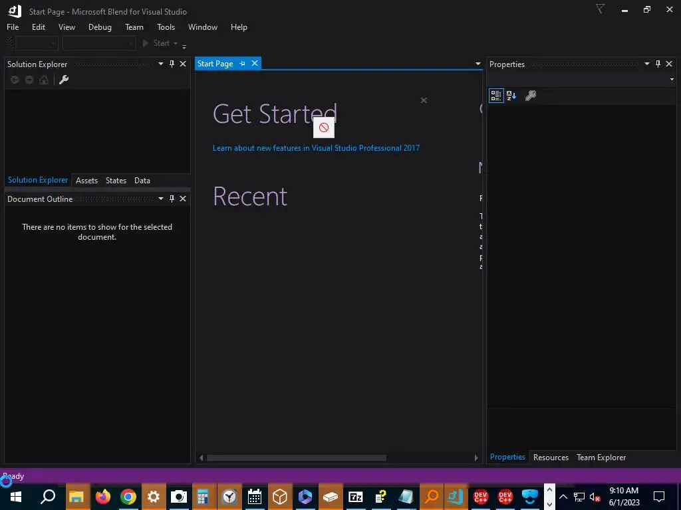Screen dimensions: 681x510
Task: Open 7-Zip from the taskbar
Action: pos(356,497)
